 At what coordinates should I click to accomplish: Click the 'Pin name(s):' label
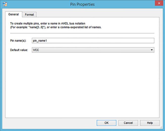(x=18, y=41)
